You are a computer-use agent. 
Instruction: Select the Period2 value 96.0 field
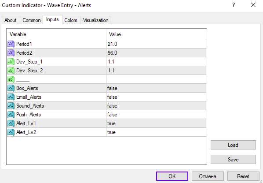(156, 53)
